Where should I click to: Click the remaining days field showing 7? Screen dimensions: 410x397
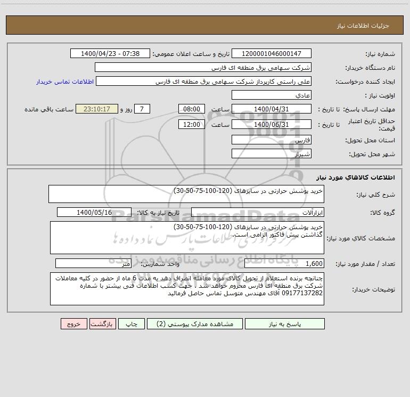point(142,109)
